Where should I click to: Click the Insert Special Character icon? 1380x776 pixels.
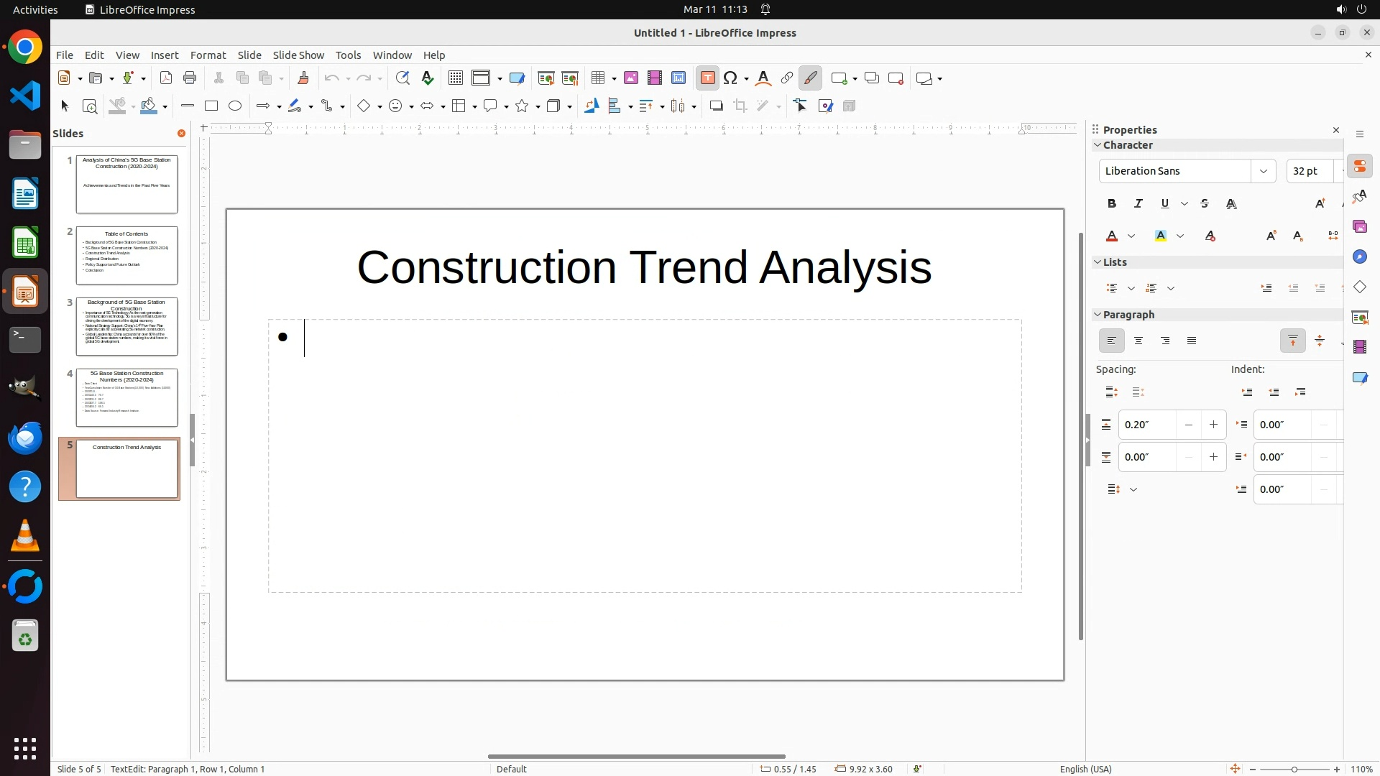tap(731, 78)
